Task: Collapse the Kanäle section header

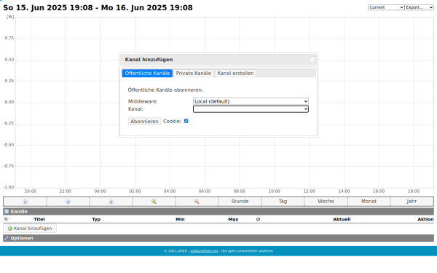Action: 219,211
